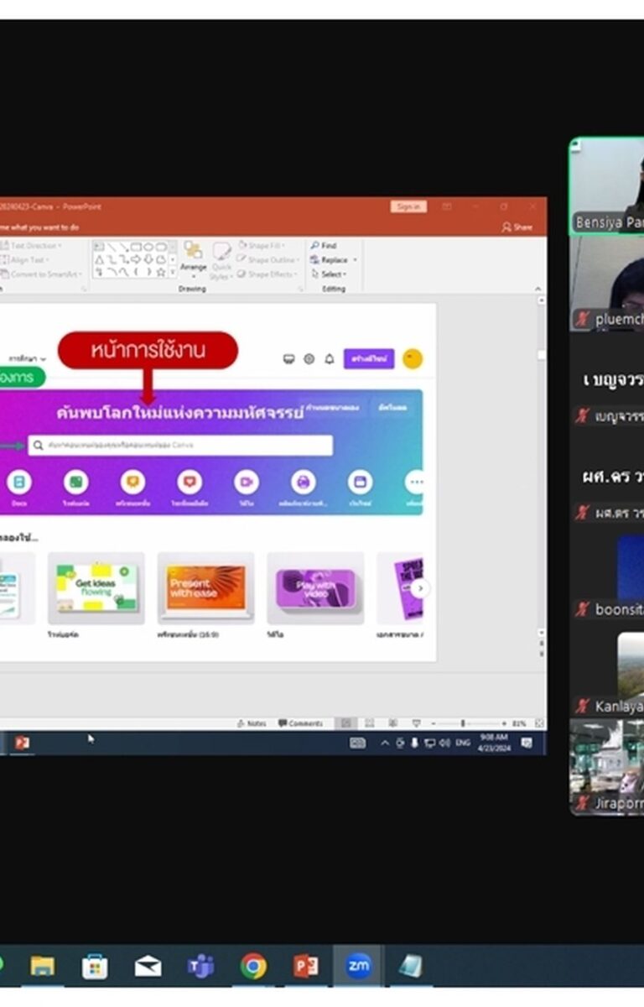
Task: Click the Docs icon in Canva banner
Action: coord(18,482)
